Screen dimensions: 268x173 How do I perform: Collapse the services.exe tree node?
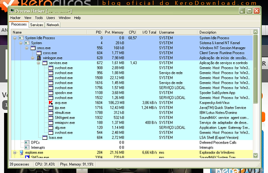39,63
